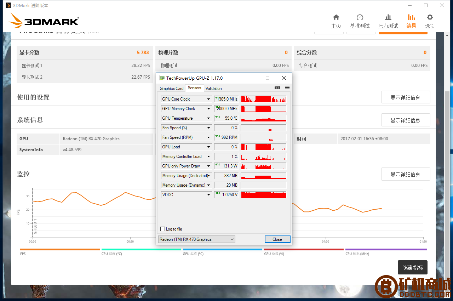Click 131.3 W power draw value
453x301 pixels.
tap(226, 166)
